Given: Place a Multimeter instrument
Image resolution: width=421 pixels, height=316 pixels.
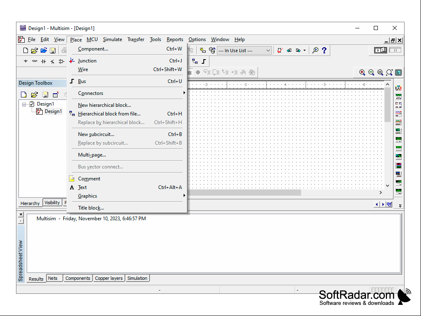Looking at the screenshot, I should coord(398,88).
